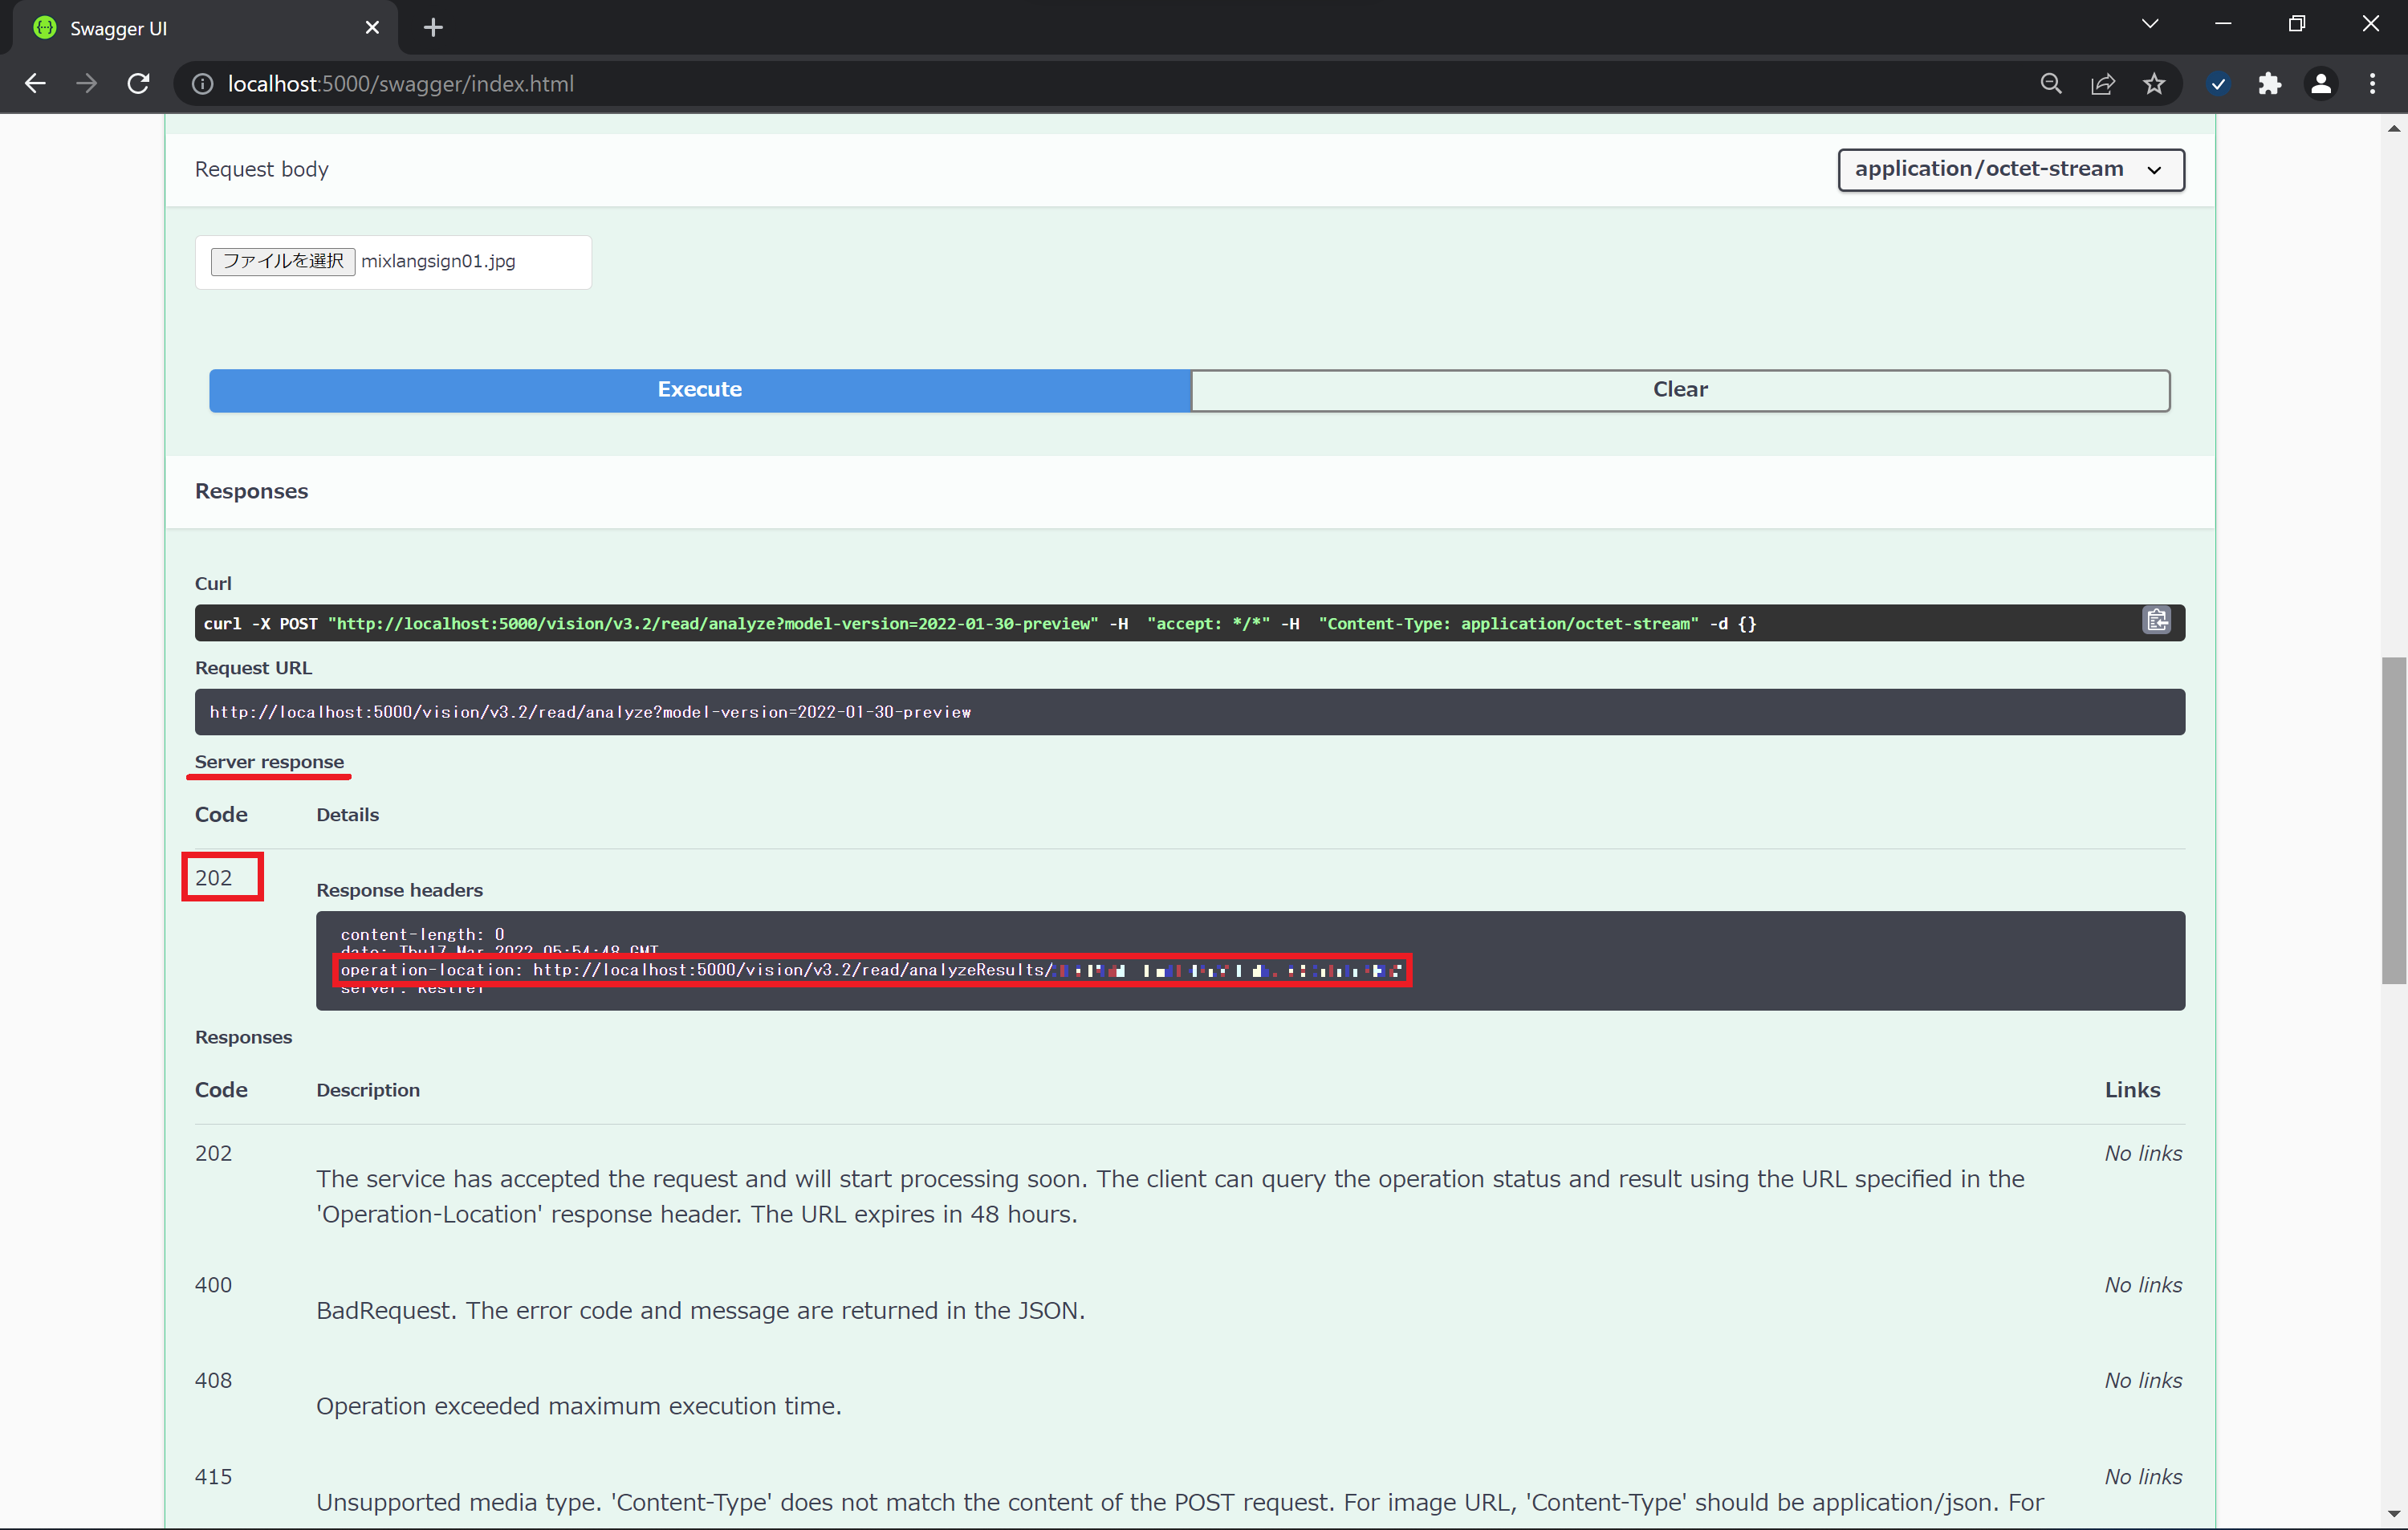Go back using the browser back arrow
This screenshot has width=2408, height=1530.
[x=35, y=84]
